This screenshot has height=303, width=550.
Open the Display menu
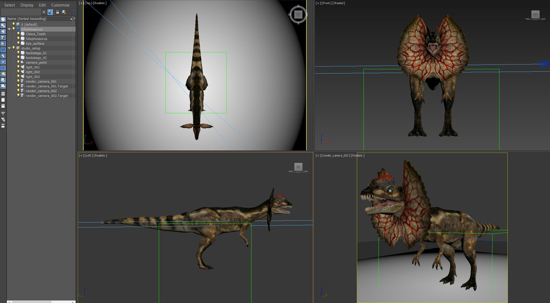tap(27, 5)
